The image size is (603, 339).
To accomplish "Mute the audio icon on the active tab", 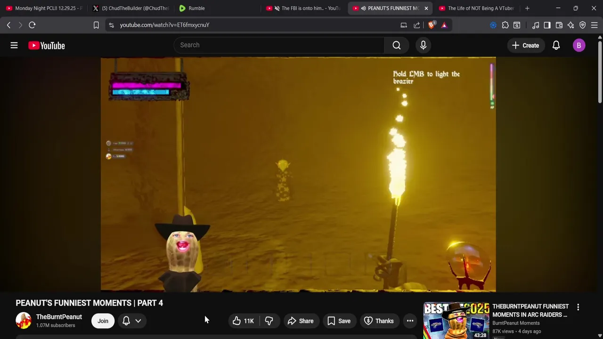I will point(363,8).
